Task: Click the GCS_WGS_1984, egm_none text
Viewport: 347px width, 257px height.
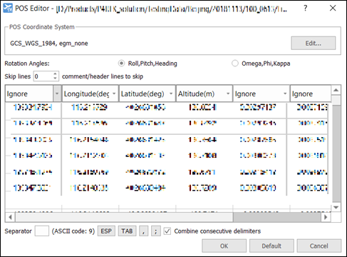Action: (x=49, y=44)
